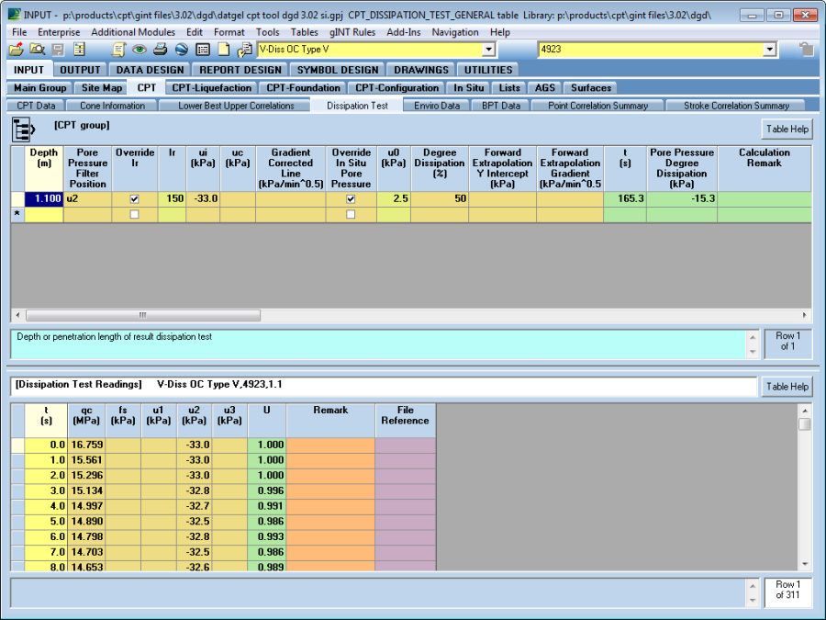Screen dimensions: 826x620
Task: Toggle Override In Situ Pore Pressure checkbox
Action: pos(351,198)
